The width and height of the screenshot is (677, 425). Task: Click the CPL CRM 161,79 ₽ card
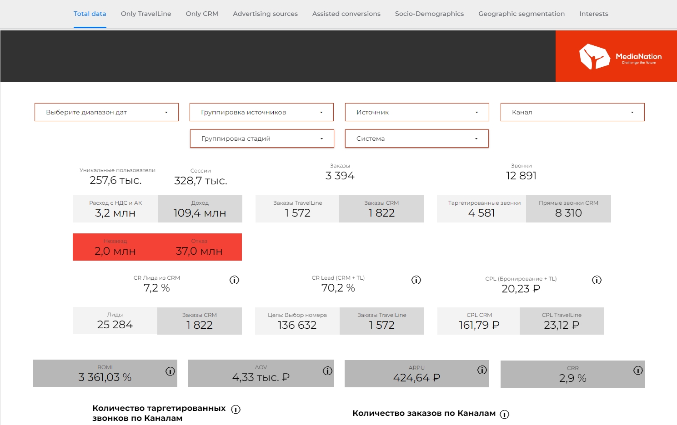[x=478, y=321]
